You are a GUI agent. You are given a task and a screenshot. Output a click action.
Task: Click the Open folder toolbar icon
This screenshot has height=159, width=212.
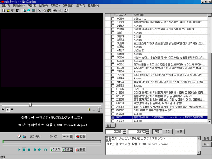(x=8, y=11)
